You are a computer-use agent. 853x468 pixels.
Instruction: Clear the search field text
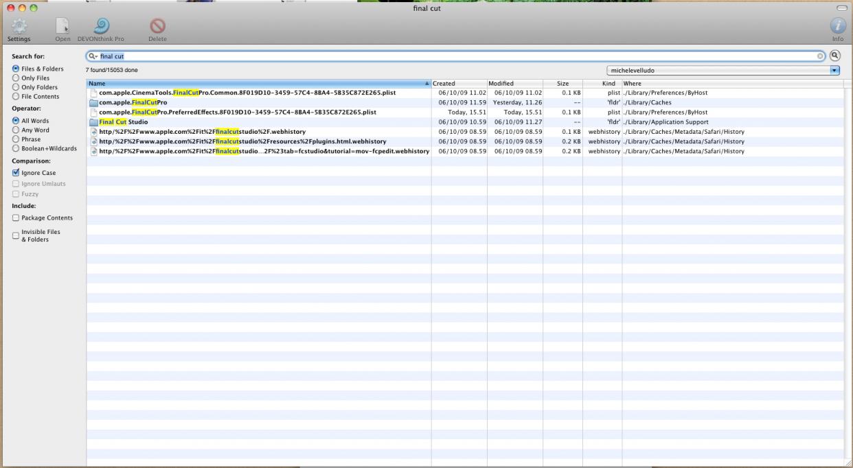pyautogui.click(x=820, y=56)
